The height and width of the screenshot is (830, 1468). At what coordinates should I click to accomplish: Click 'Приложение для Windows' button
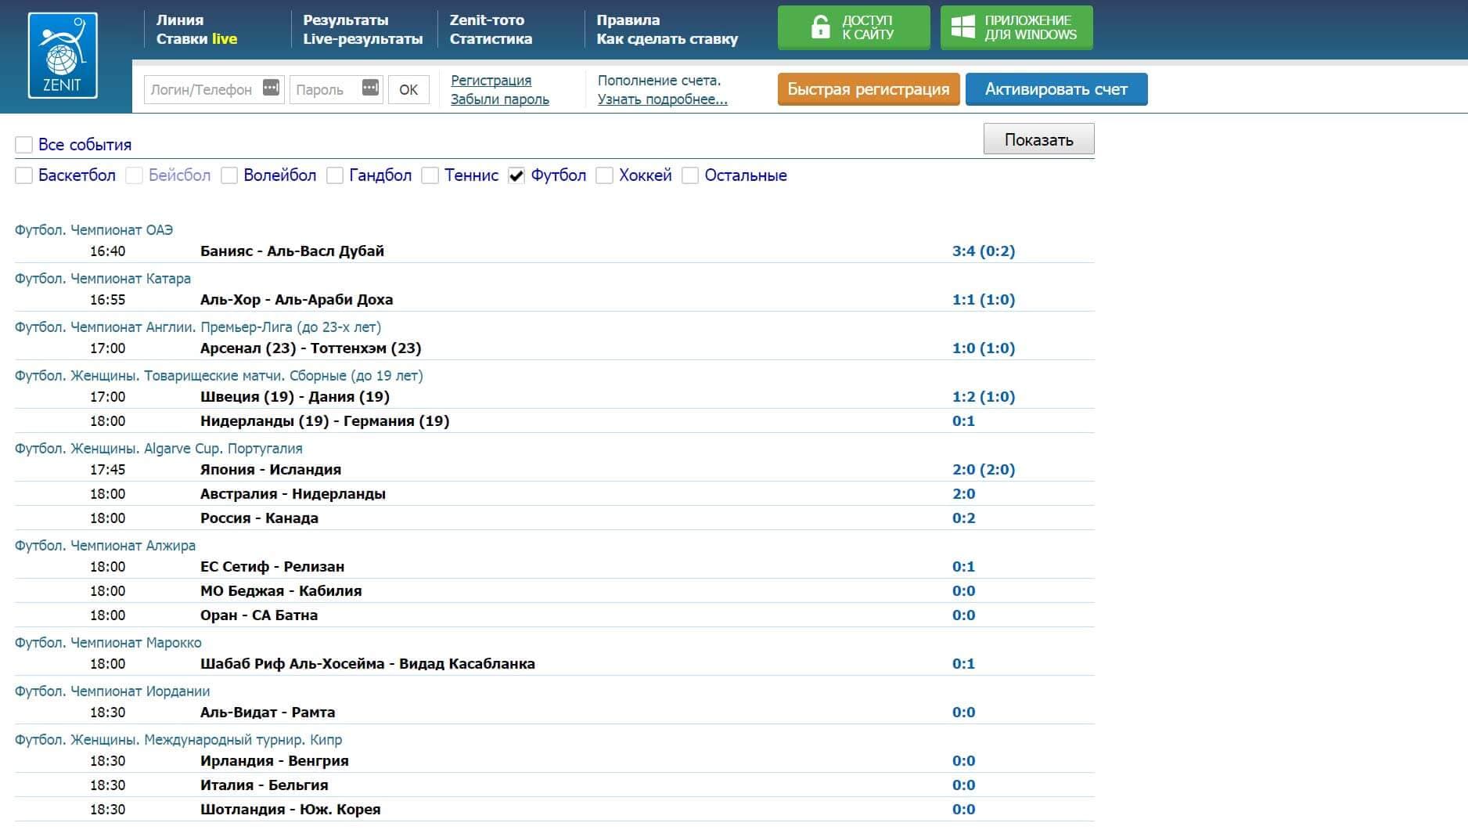[x=1016, y=27]
